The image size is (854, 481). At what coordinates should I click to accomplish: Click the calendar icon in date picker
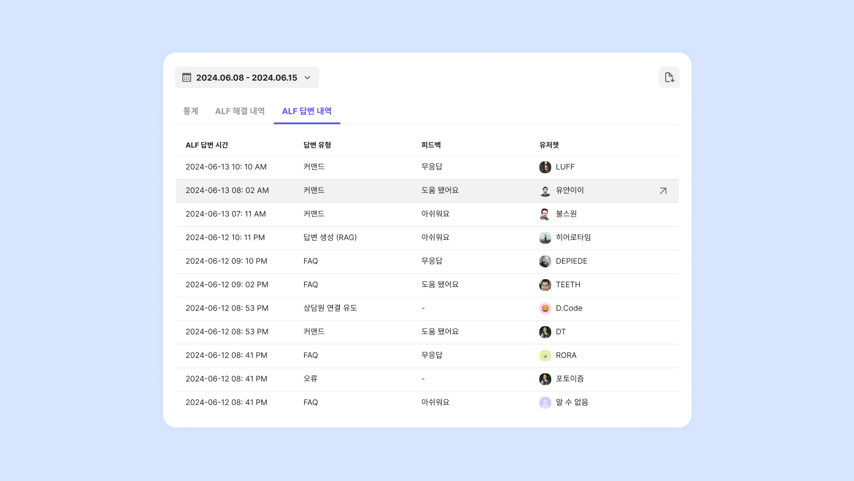coord(187,78)
